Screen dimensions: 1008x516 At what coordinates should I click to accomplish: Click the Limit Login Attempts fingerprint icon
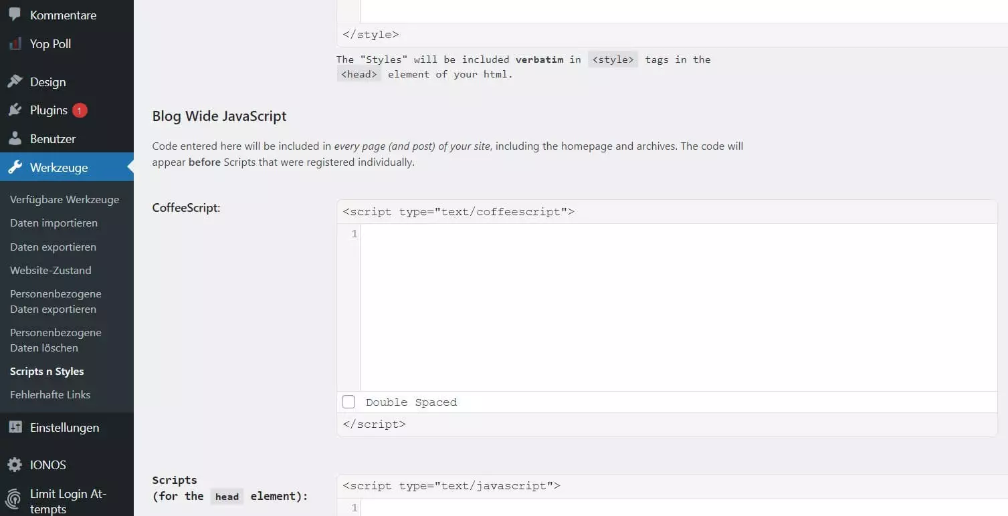15,501
